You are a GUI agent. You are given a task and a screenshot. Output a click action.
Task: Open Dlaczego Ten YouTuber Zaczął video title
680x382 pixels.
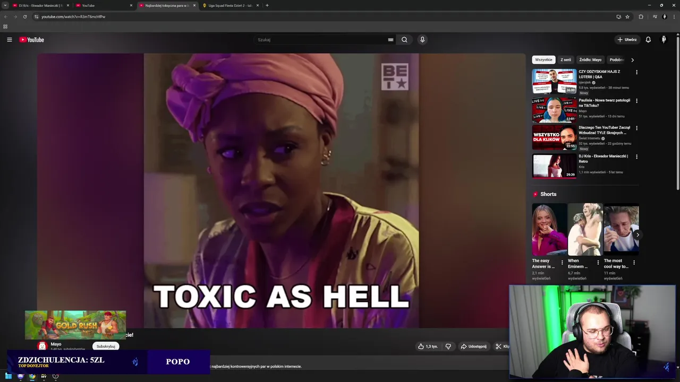pos(605,130)
